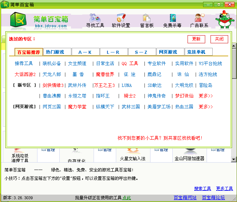Open 软件设置 settings icon
This screenshot has height=202, width=237.
tap(121, 21)
